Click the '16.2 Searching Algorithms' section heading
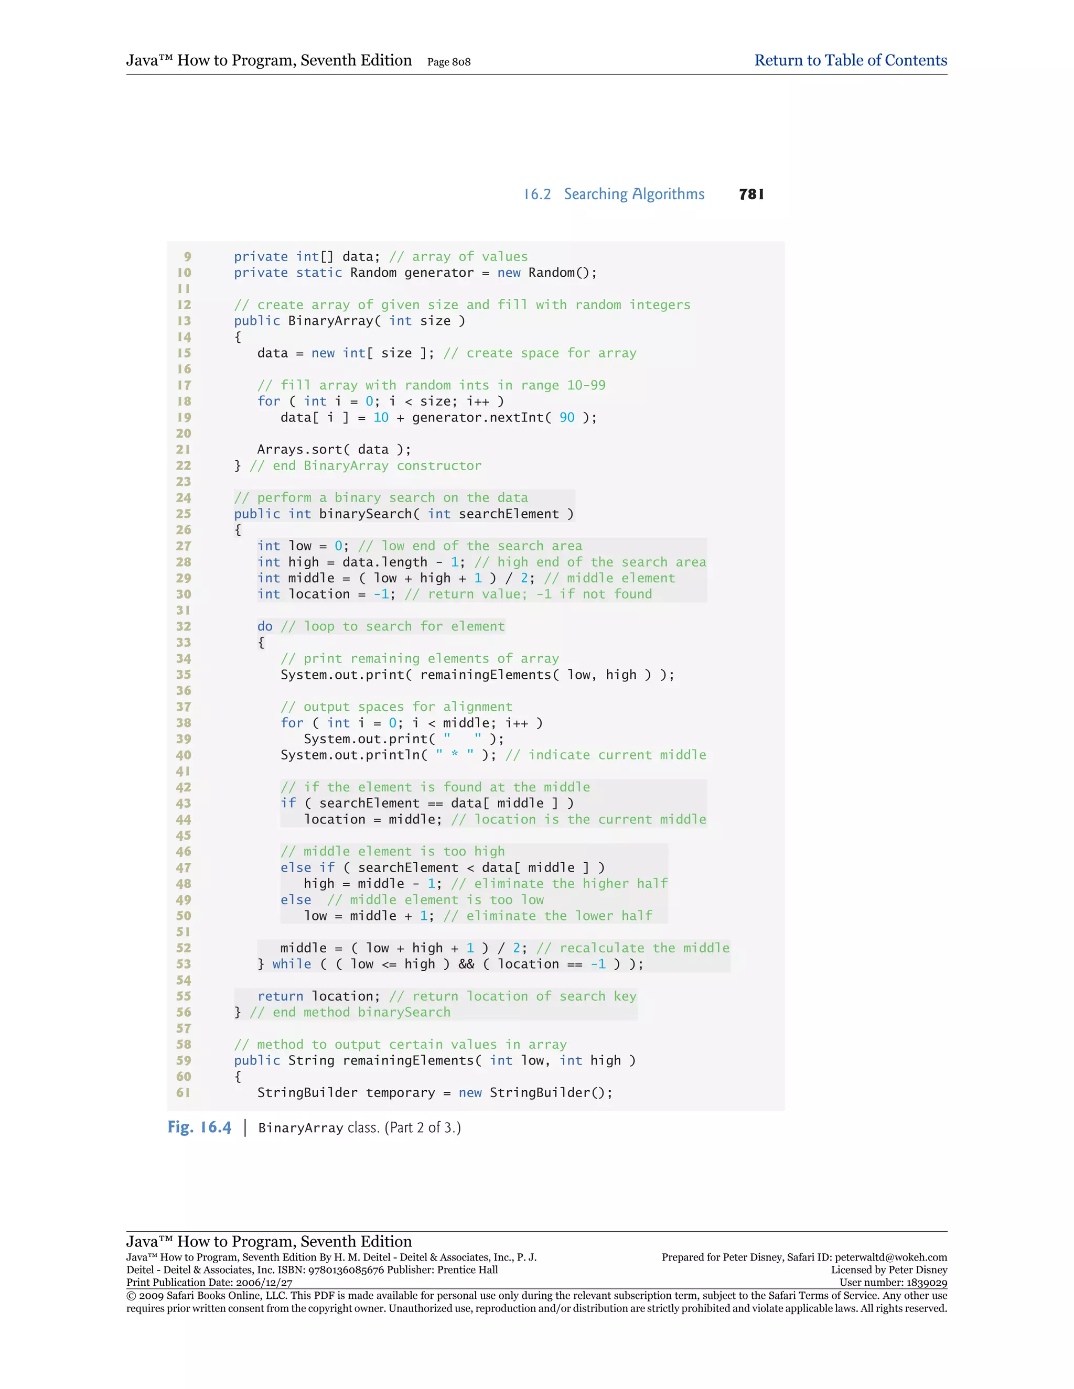Viewport: 1074px width, 1389px height. 614,194
